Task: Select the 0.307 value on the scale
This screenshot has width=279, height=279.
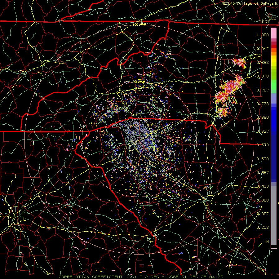Action: coord(263,214)
